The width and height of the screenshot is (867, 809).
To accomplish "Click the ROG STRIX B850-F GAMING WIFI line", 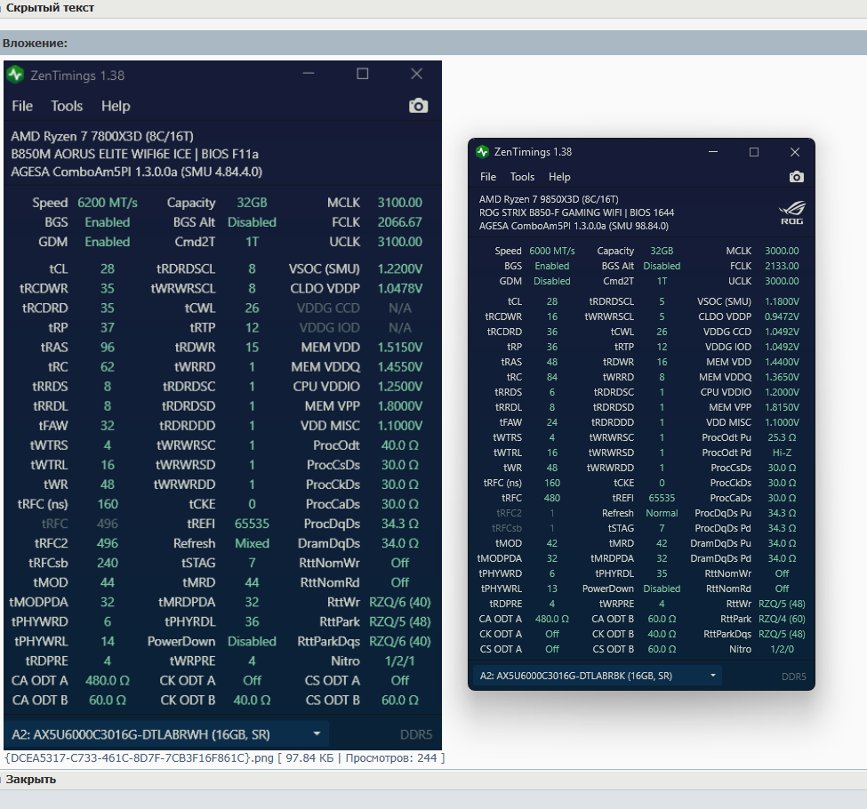I will [x=576, y=212].
